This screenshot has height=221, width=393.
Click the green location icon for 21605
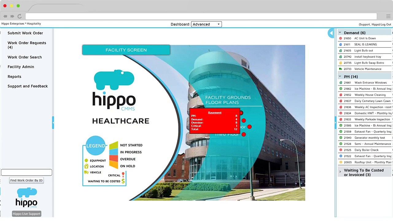pos(340,51)
